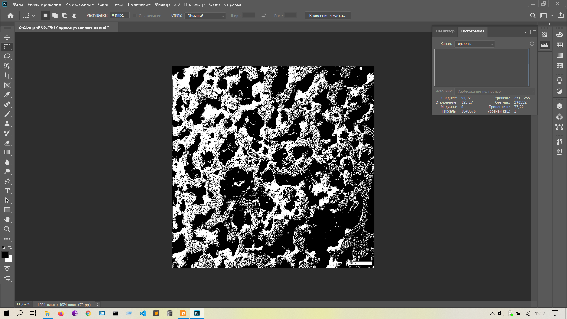Screen dimensions: 567x319
Task: Toggle Quick Mask mode
Action: [x=7, y=269]
